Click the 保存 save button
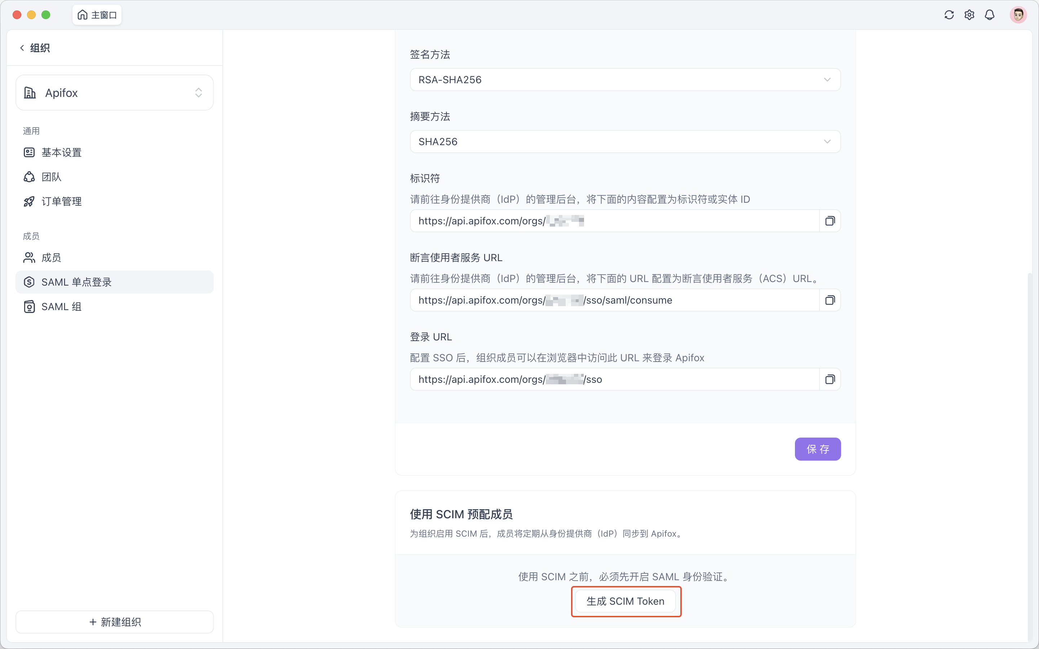Image resolution: width=1039 pixels, height=649 pixels. tap(817, 449)
